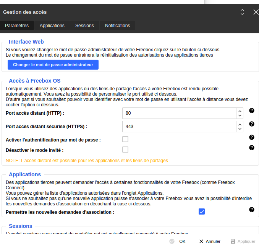This screenshot has width=259, height=244.
Task: Increase HTTPS port with up arrow
Action: [x=240, y=124]
